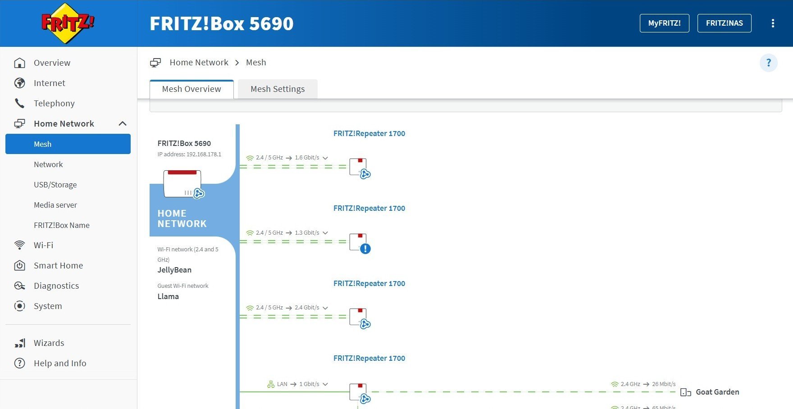Collapse the Home Network sidebar section
Screen dimensions: 793x409
tap(122, 123)
